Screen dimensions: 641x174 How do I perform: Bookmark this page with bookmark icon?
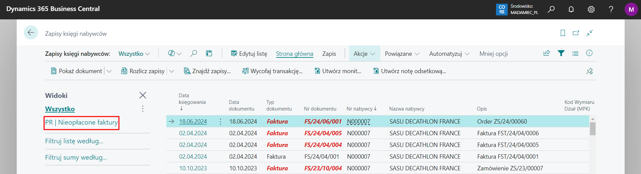563,33
